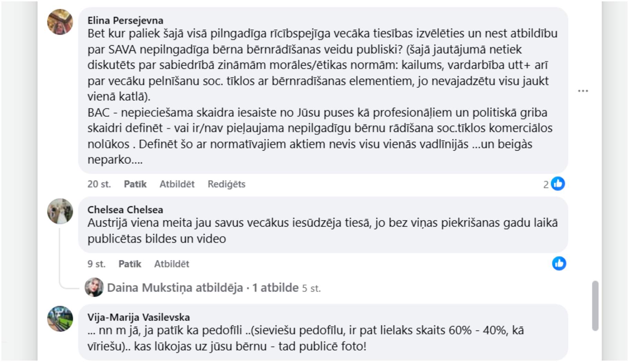Click the vertical scrollbar thumb

coord(595,306)
